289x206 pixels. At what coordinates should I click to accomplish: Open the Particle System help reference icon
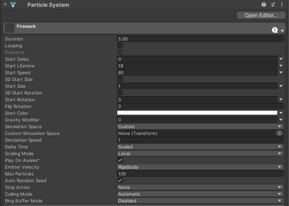264,4
